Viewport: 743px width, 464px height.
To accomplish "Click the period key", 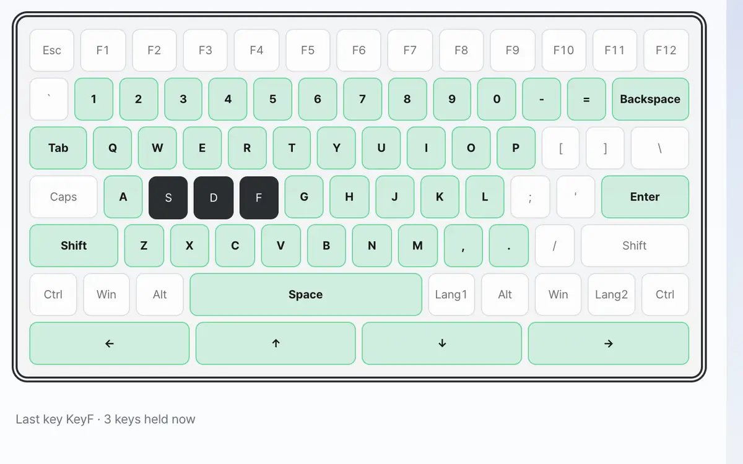I will (509, 246).
